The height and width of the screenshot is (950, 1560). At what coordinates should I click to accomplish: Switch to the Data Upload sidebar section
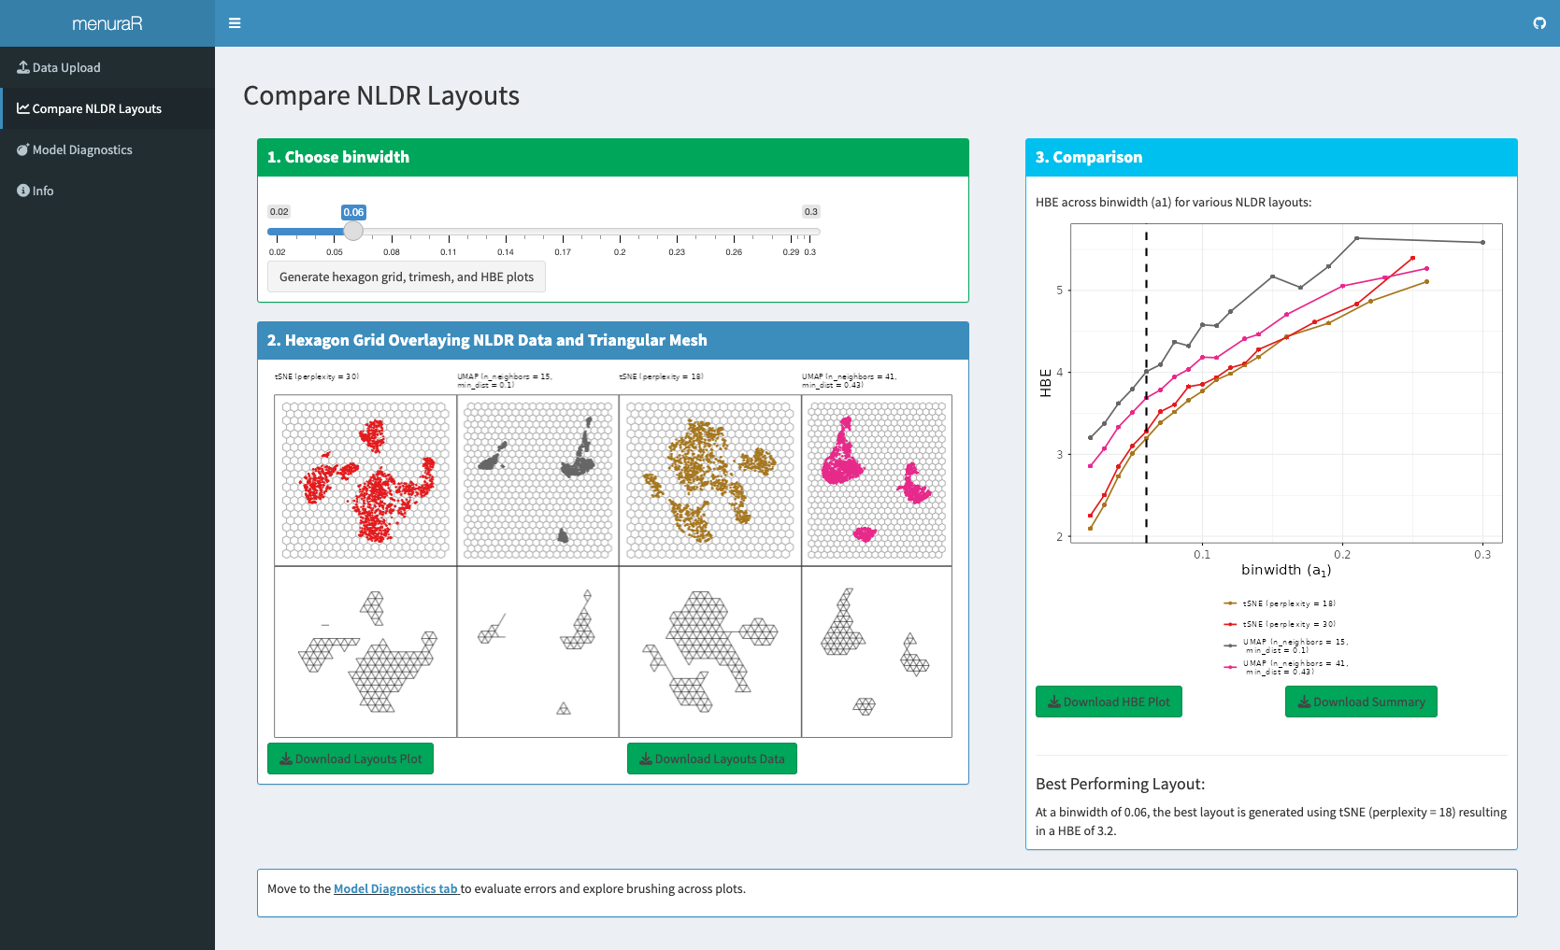tap(66, 66)
